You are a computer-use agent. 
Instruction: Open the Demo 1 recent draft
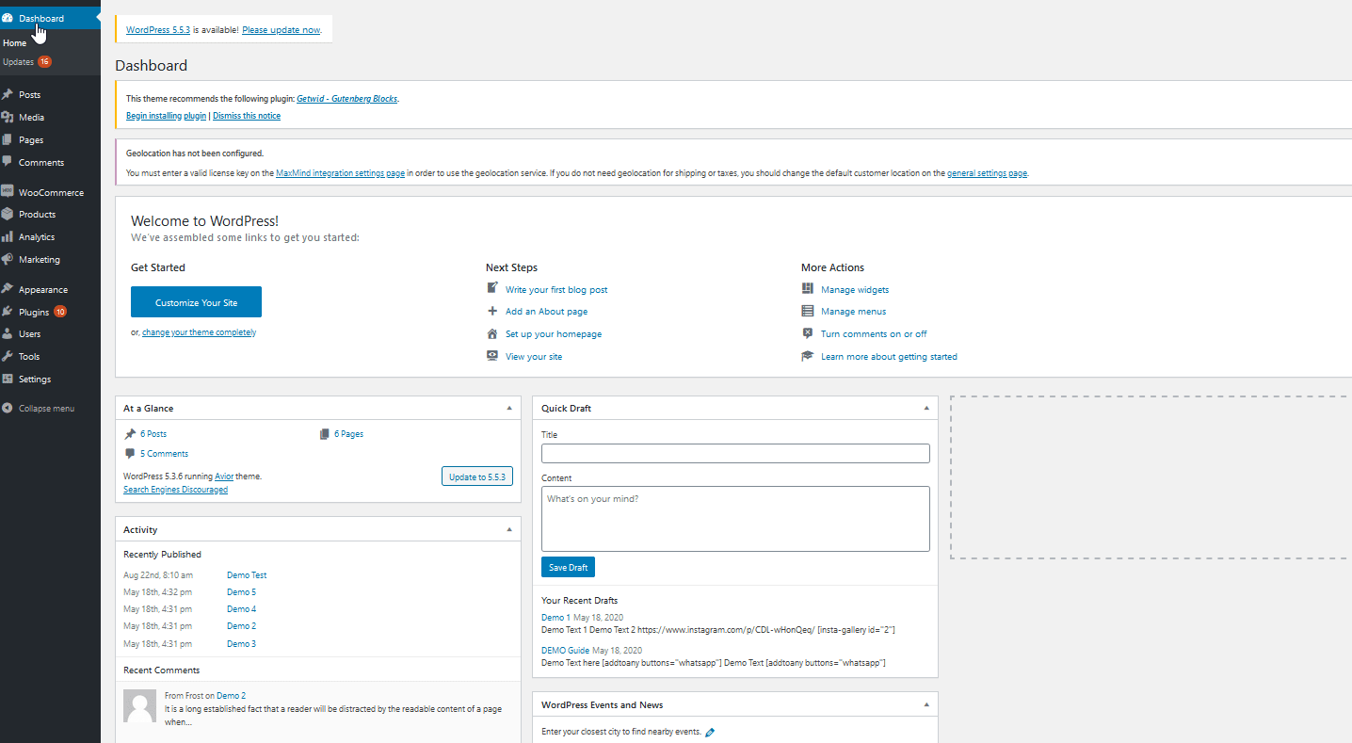tap(555, 618)
